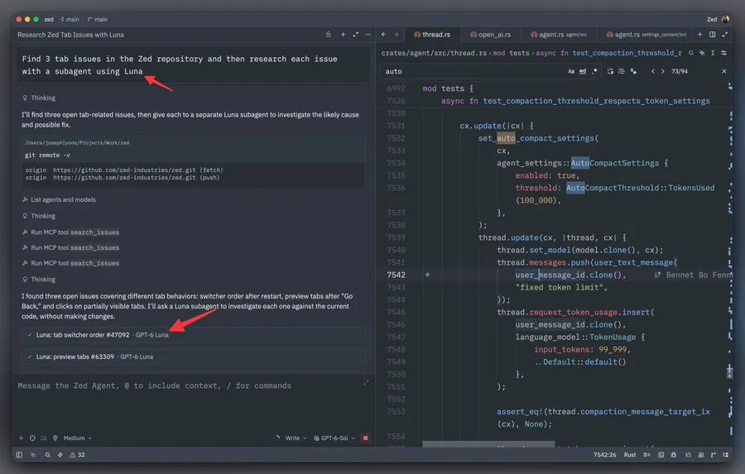The height and width of the screenshot is (474, 745).
Task: Open the project panel file tree icon
Action: point(725,454)
